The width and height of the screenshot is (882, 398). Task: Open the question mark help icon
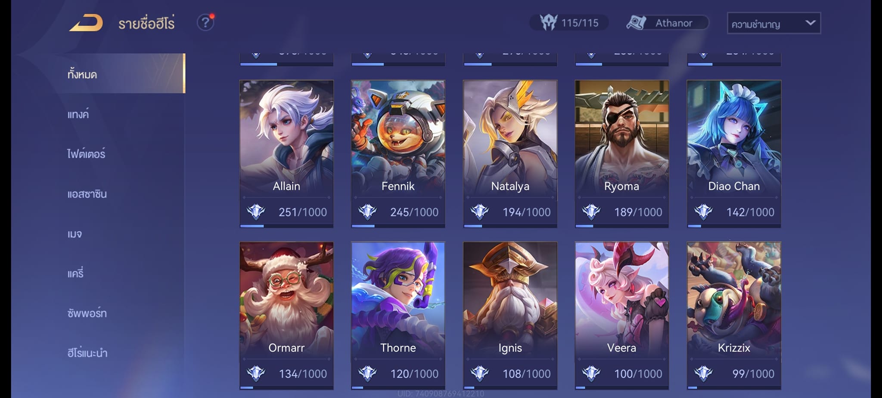(206, 22)
